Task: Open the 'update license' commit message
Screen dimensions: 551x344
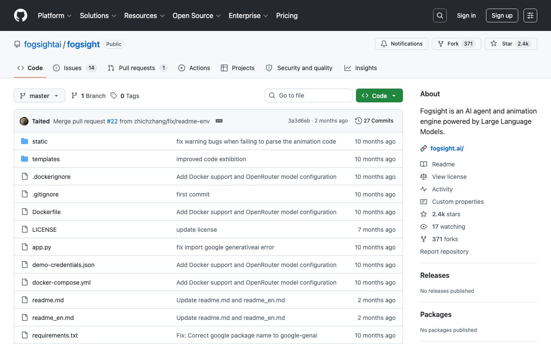Action: click(197, 230)
